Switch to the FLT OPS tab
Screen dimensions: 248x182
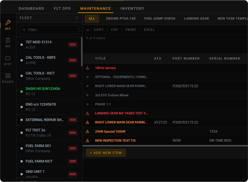click(x=62, y=9)
